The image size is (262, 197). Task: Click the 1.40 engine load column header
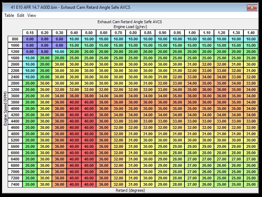[x=251, y=33]
